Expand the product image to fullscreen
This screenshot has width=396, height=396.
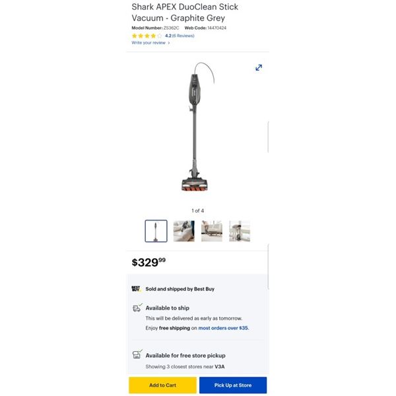pyautogui.click(x=259, y=68)
